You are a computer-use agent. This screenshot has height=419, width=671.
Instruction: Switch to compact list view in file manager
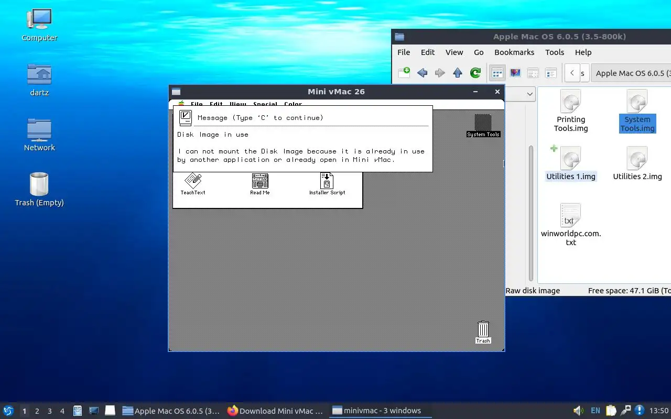tap(533, 73)
